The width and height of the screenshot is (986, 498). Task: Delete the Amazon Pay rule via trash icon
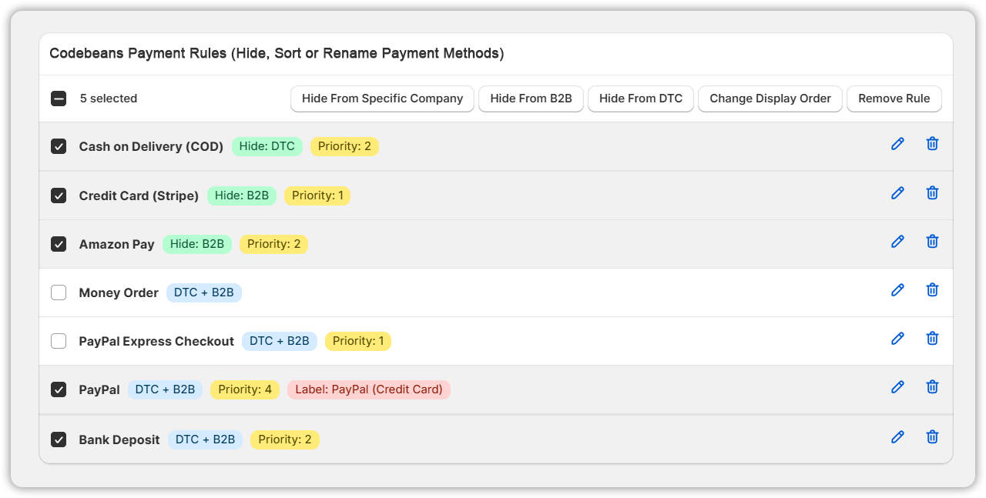tap(932, 242)
